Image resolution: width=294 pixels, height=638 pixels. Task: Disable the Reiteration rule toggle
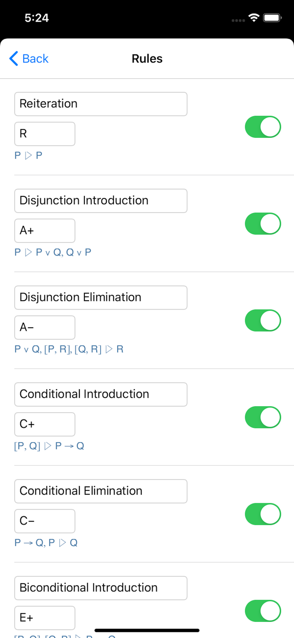pos(263,127)
